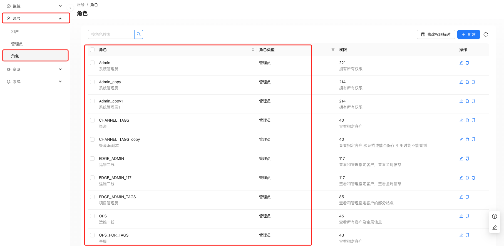Viewport: 504px width, 246px height.
Task: Delete the EDGE_ADMIN_117 role
Action: [x=467, y=178]
